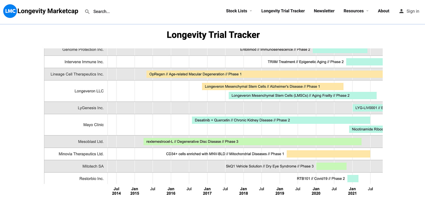Click the Mayo Clinic row label
The width and height of the screenshot is (425, 204).
click(93, 125)
